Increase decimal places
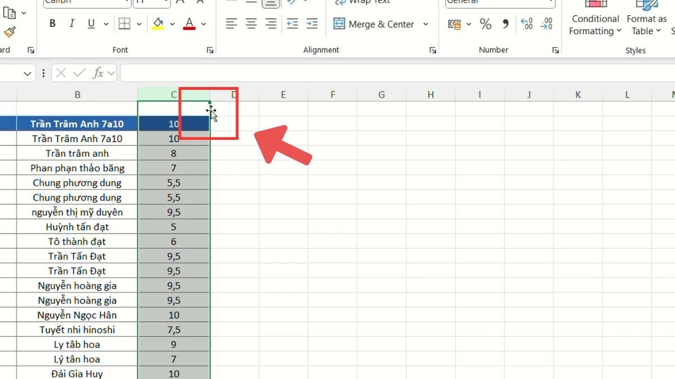This screenshot has width=675, height=379. point(527,24)
